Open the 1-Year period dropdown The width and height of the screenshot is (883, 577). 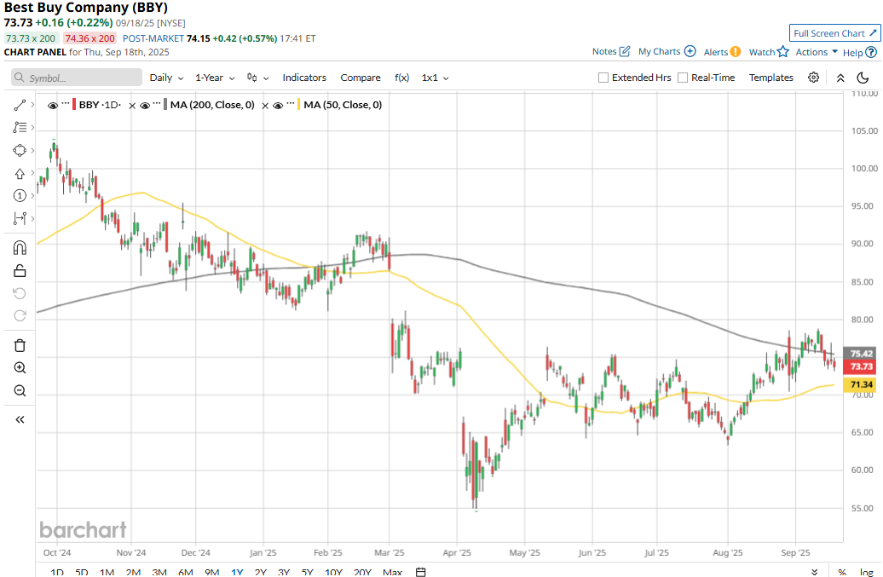tap(215, 78)
